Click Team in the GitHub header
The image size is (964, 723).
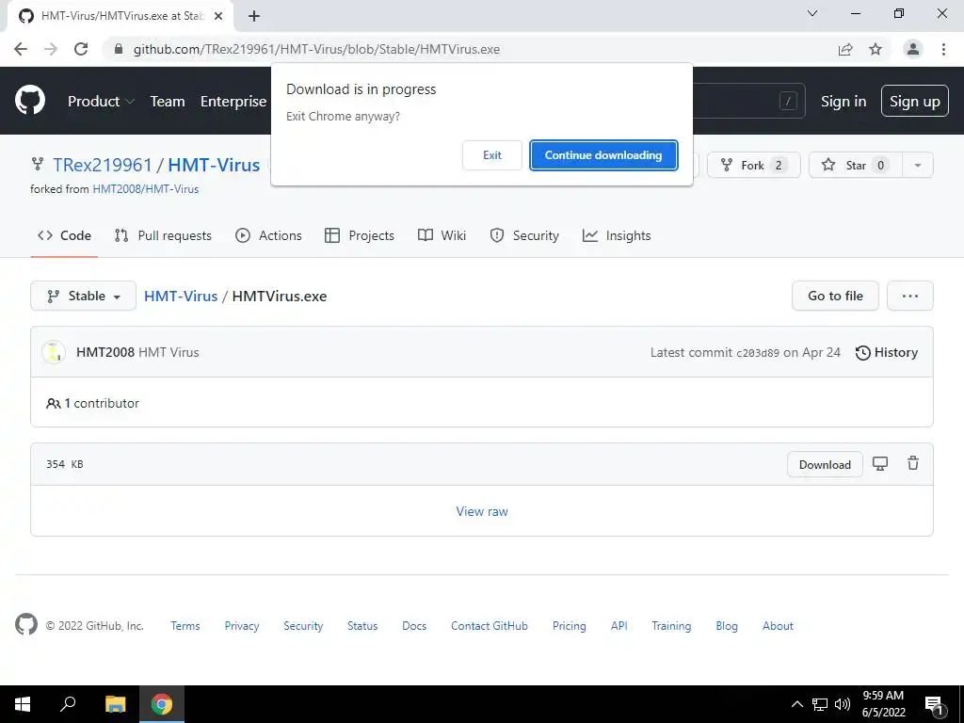168,102
